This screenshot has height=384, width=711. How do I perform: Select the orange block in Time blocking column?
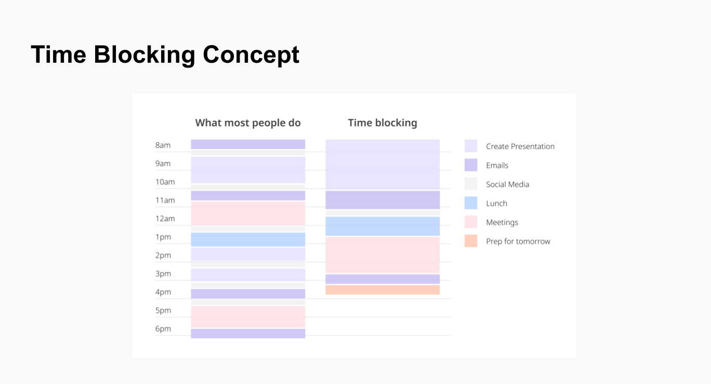pyautogui.click(x=383, y=290)
